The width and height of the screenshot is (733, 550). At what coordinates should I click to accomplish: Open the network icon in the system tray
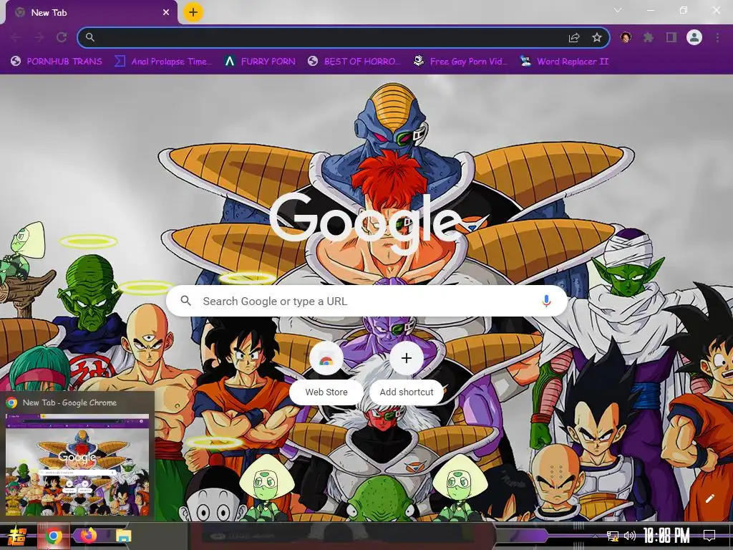click(613, 536)
